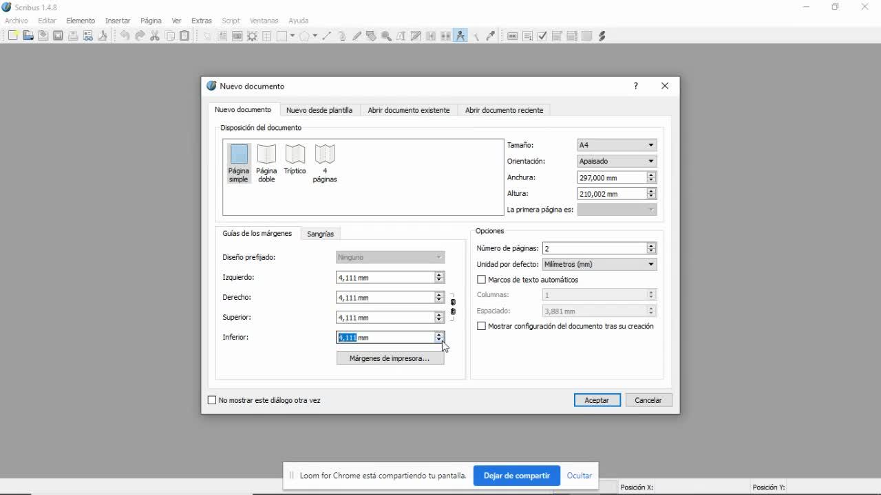Select the Zoom magnifier tool
The width and height of the screenshot is (881, 495).
point(386,36)
